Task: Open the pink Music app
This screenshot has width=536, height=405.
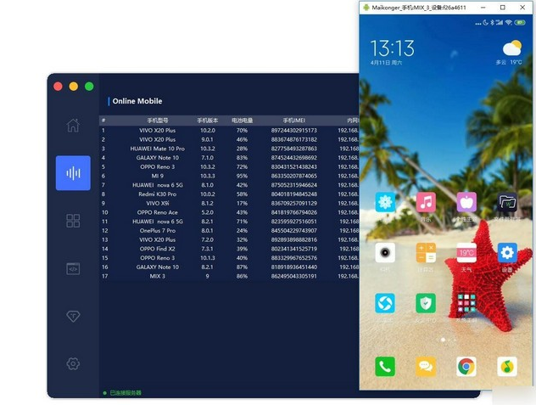Action: coord(426,202)
